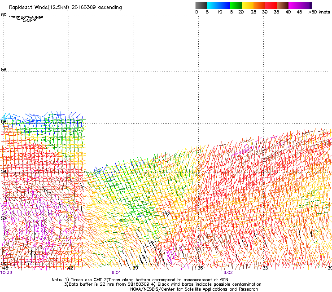The width and height of the screenshot is (332, 292).
Task: Click the coastline outline near 60N
Action: [26, 18]
